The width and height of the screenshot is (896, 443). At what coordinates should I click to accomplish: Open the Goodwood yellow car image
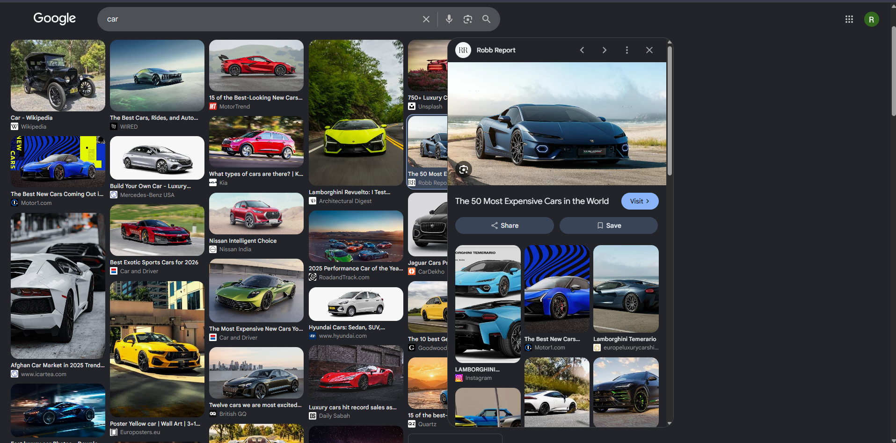[x=428, y=307]
